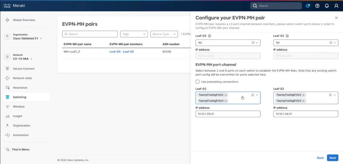343x164 pixels.
Task: Edit the Leaf-03 IP address 10.10.1.35/31
Action: pos(228,114)
